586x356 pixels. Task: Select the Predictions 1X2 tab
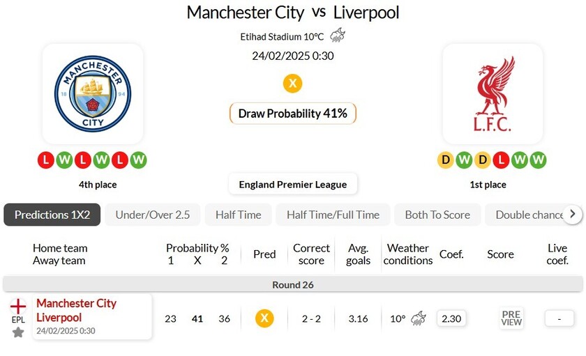click(x=52, y=215)
